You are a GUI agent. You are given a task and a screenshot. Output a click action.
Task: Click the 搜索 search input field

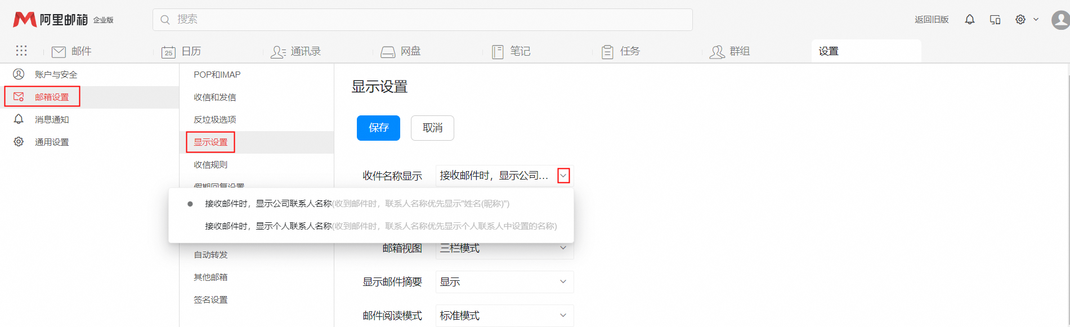[x=422, y=20]
